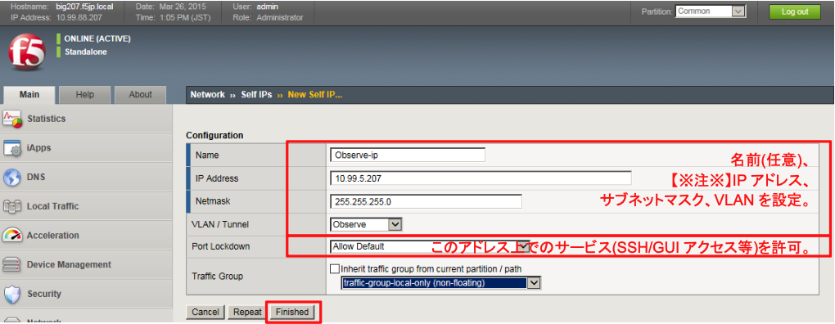Select the Security menu entry
Image resolution: width=835 pixels, height=324 pixels.
[86, 294]
